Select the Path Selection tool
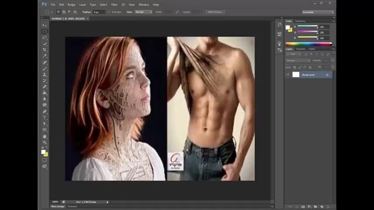The width and height of the screenshot is (374, 210). (x=44, y=124)
